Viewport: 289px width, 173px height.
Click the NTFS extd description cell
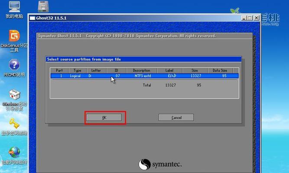pyautogui.click(x=143, y=76)
